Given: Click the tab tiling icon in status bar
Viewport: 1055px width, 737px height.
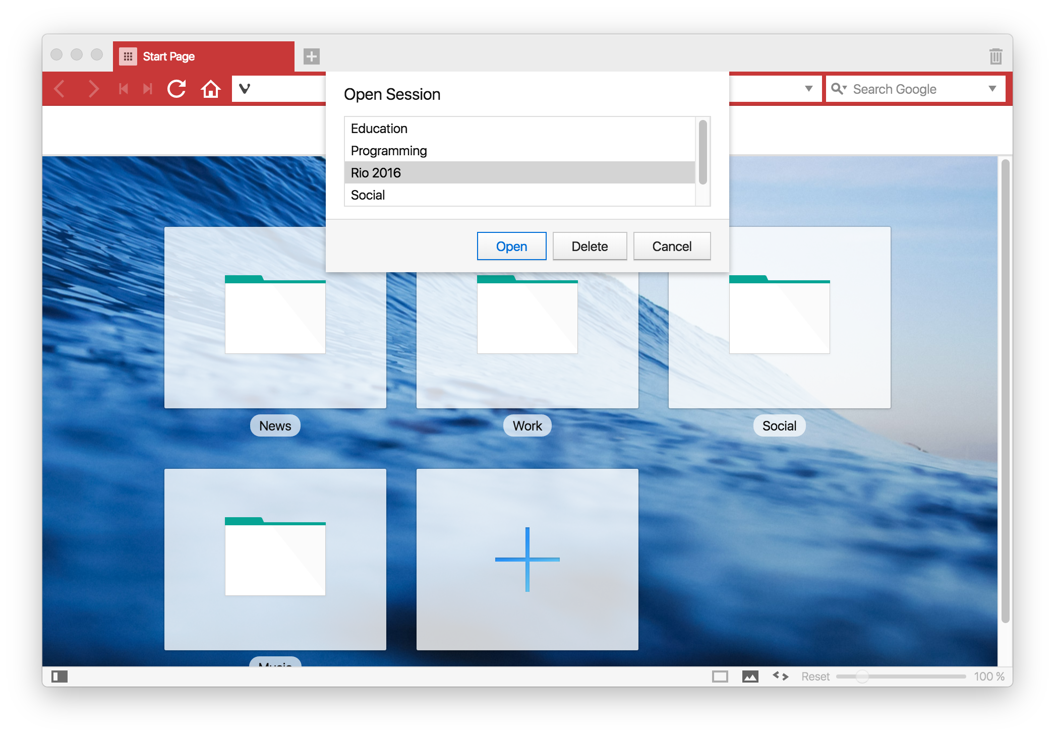Looking at the screenshot, I should [720, 676].
